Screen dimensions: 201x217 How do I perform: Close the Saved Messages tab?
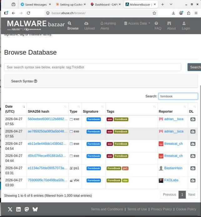[50, 4]
